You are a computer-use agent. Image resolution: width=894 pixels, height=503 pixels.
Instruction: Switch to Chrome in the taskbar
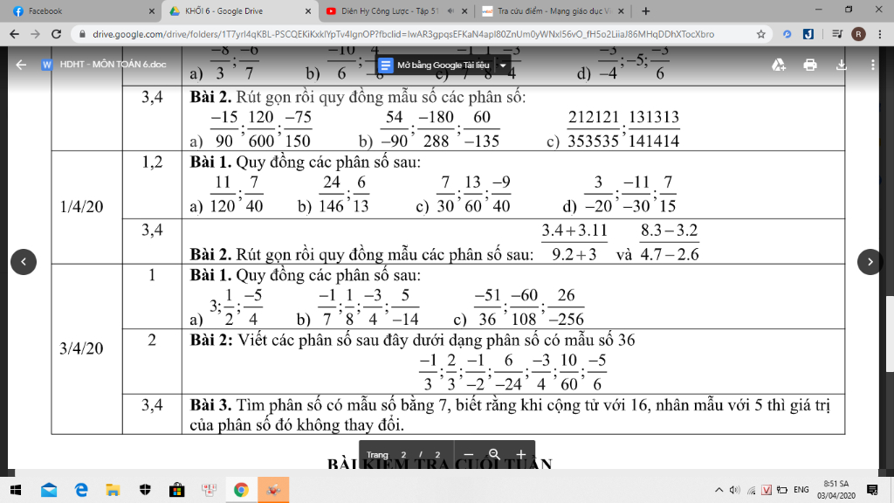pos(241,490)
